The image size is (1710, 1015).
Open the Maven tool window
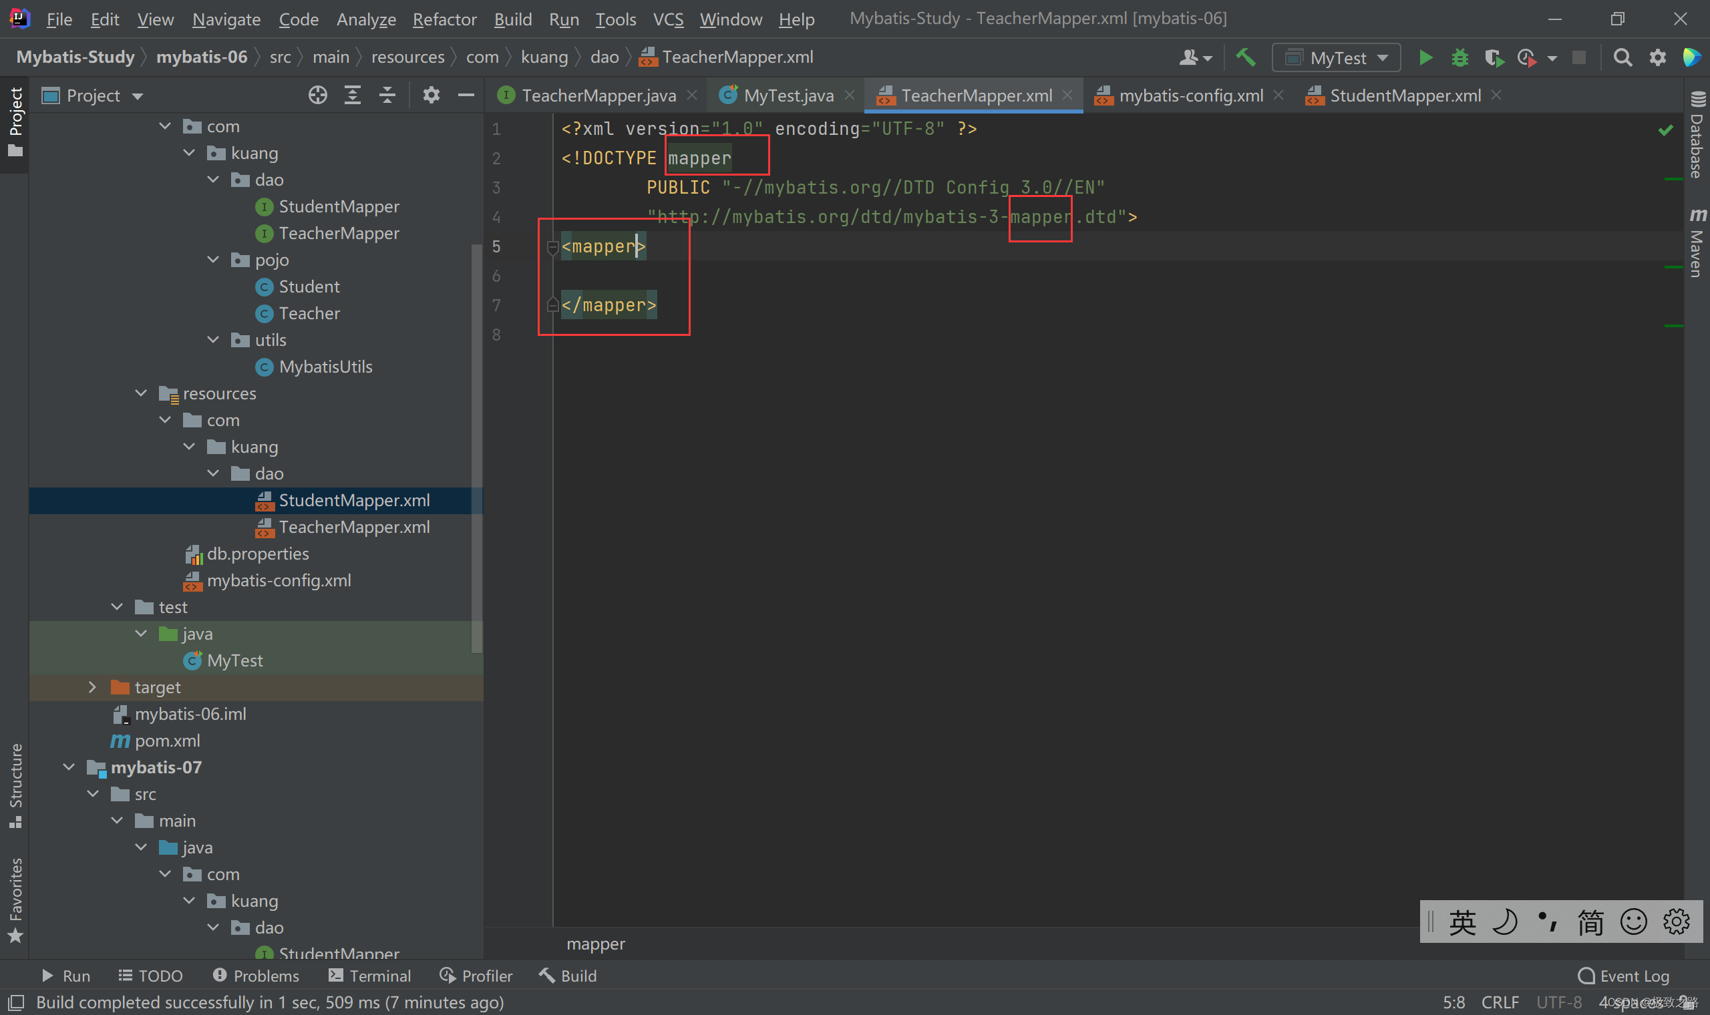1697,243
